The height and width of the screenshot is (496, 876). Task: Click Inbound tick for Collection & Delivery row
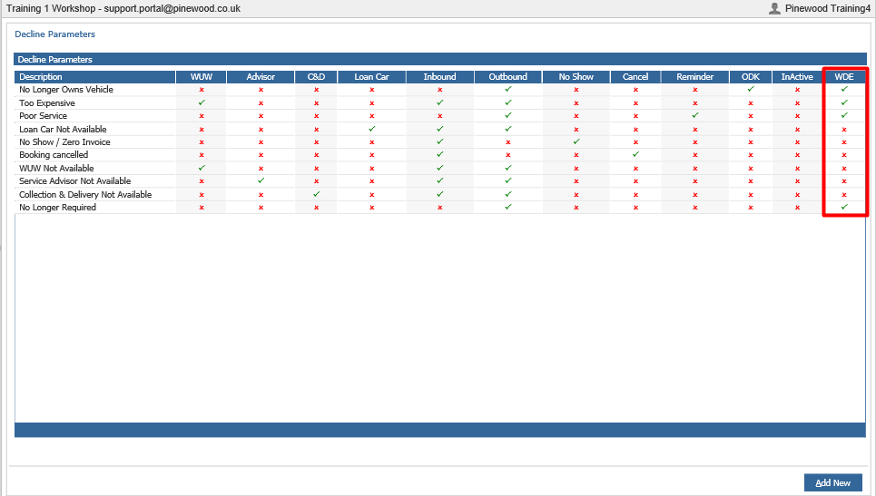(x=439, y=194)
